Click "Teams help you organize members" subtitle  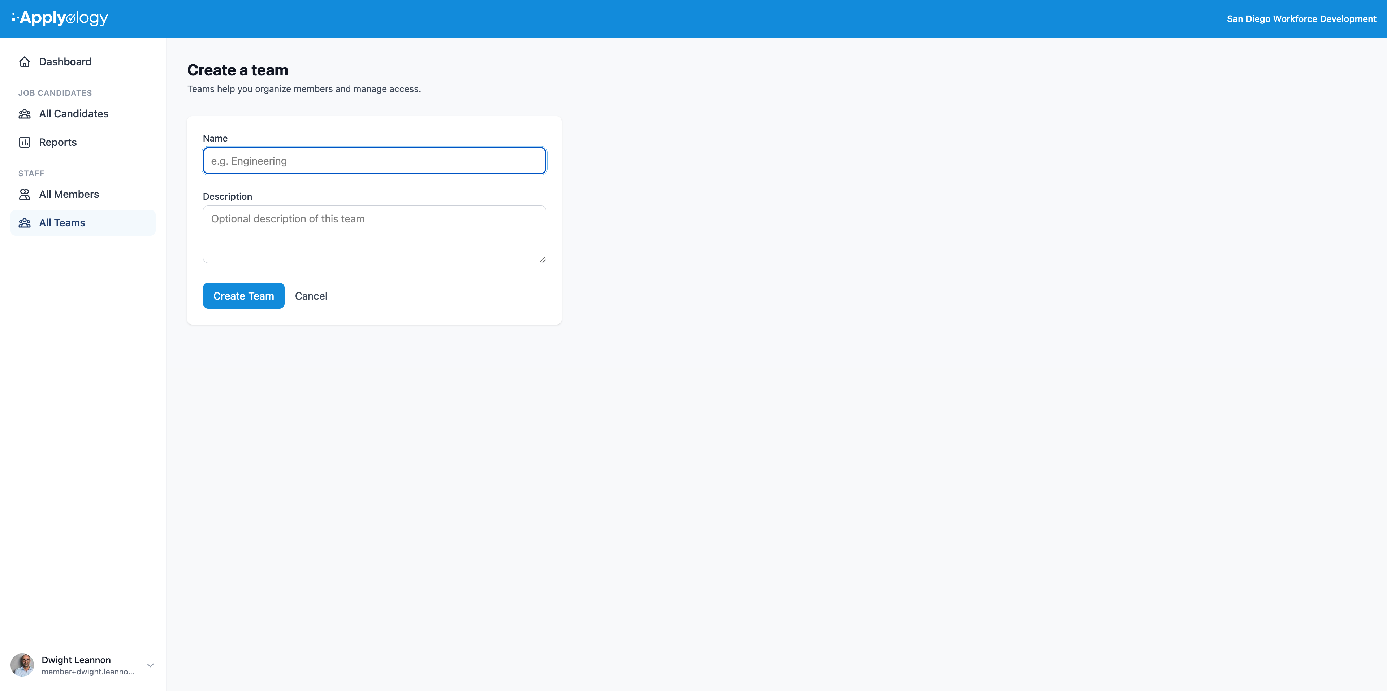[x=304, y=89]
